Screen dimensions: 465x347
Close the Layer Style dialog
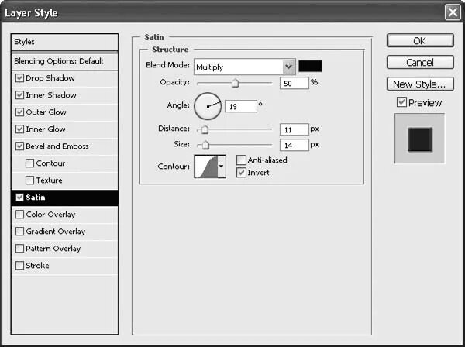point(453,12)
